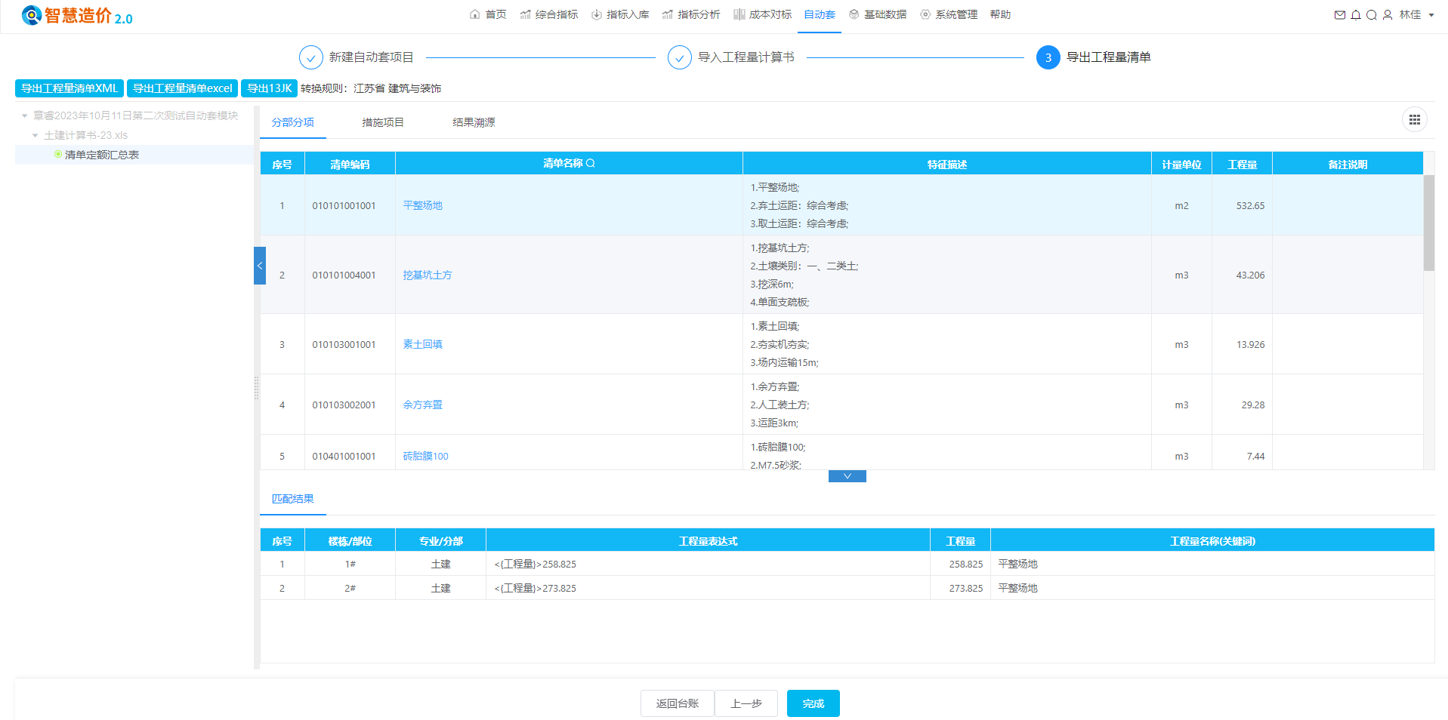This screenshot has height=720, width=1448.
Task: Switch to the 措施项目 tab
Action: 383,122
